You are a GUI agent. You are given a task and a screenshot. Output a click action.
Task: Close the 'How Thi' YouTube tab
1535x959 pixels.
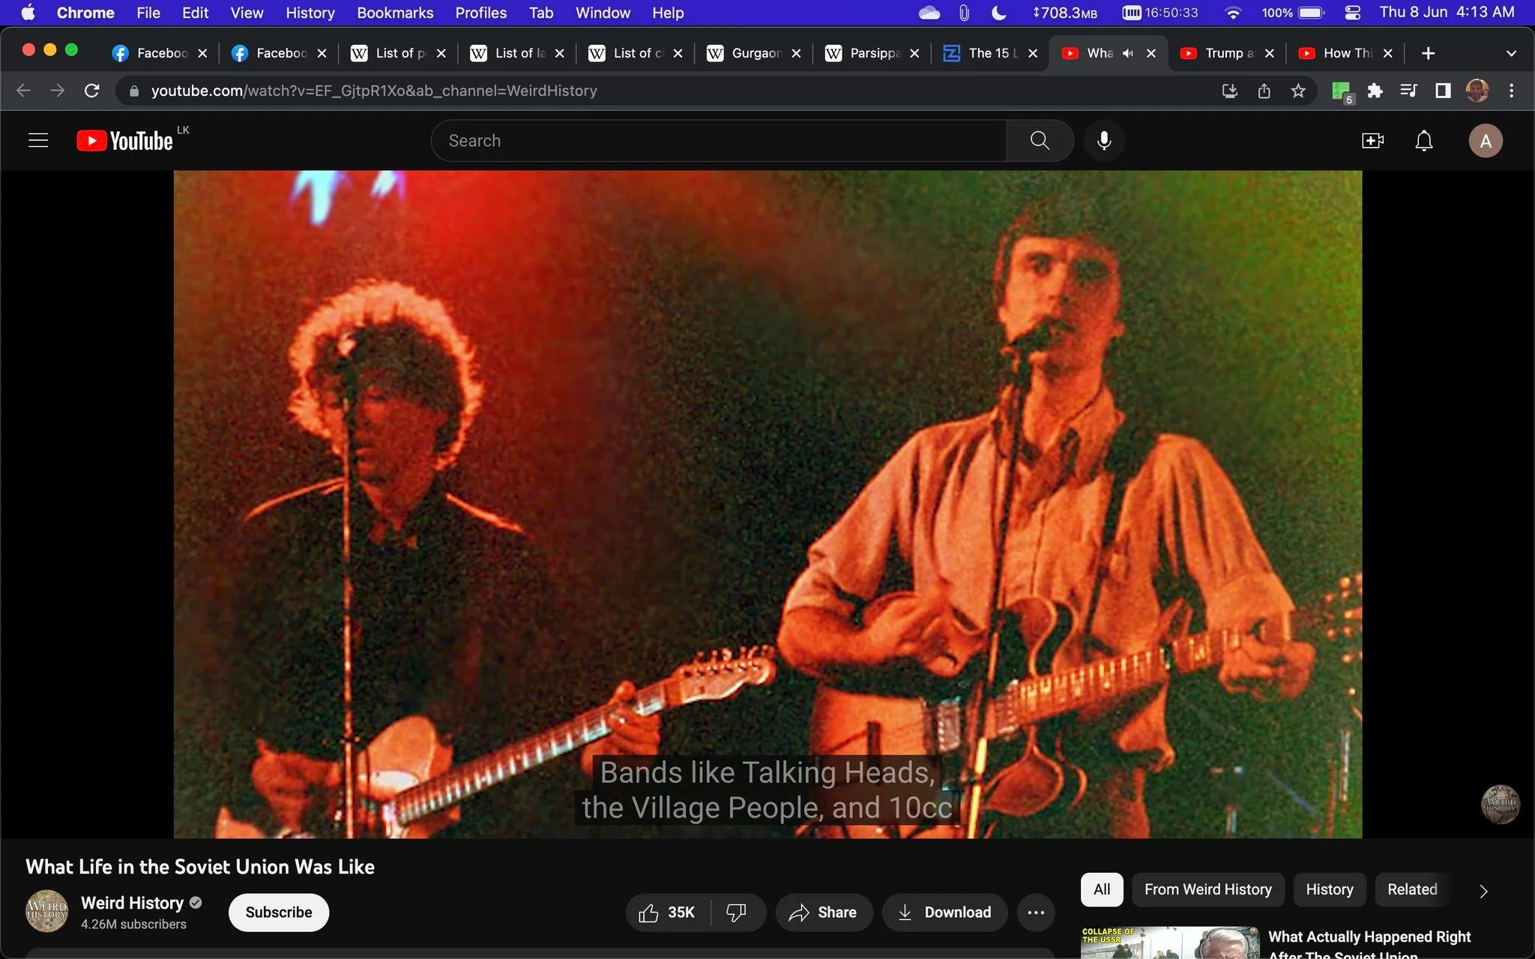coord(1387,53)
